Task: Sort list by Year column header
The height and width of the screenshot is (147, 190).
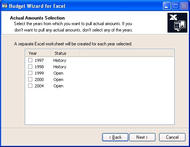Action: 38,53
